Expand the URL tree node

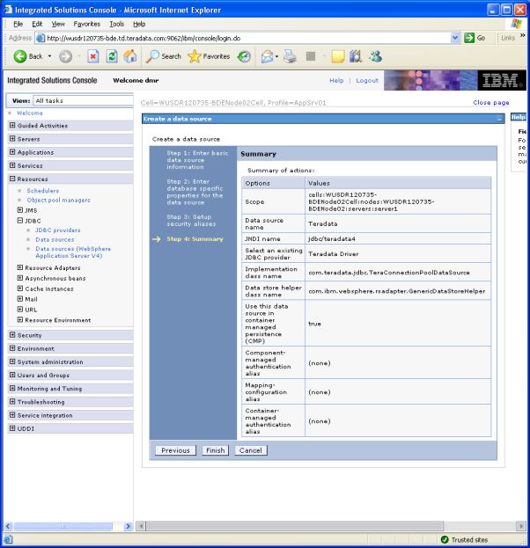[x=20, y=310]
